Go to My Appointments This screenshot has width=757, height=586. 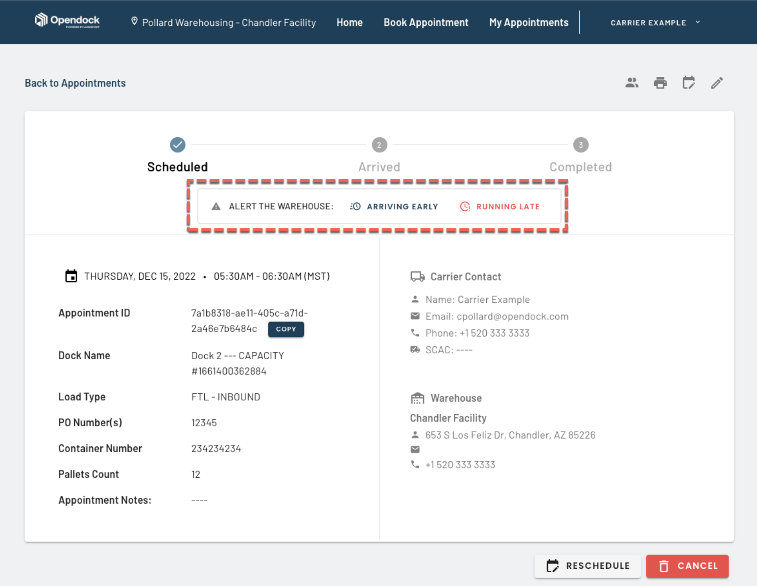point(529,23)
